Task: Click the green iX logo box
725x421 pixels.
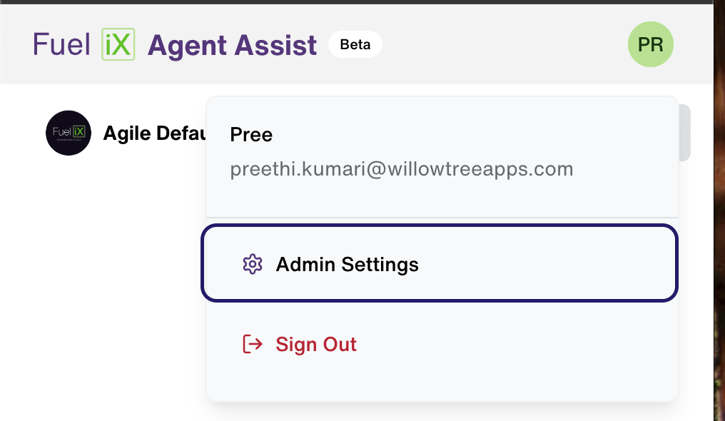Action: click(118, 44)
